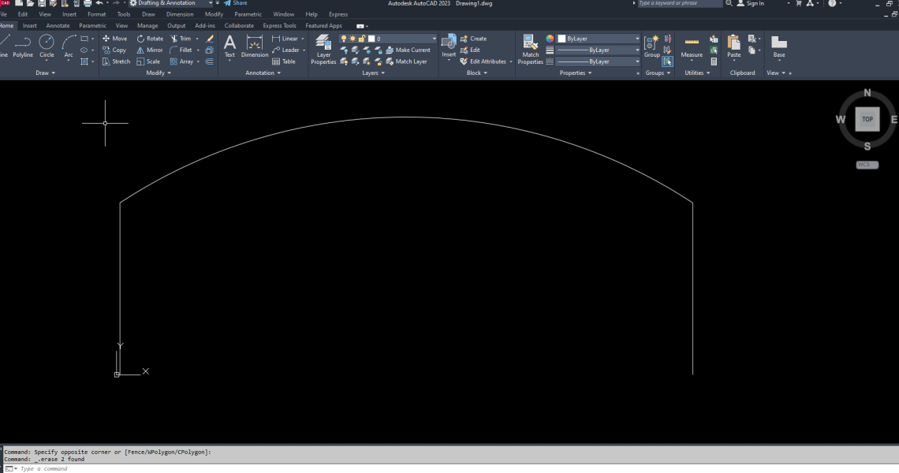Click the WCS coordinate system button

[x=867, y=165]
